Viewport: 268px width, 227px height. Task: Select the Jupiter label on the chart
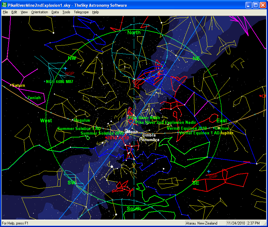point(227,133)
